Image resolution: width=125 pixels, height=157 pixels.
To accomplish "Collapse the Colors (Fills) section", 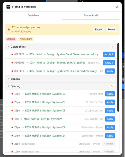I will [9, 47].
